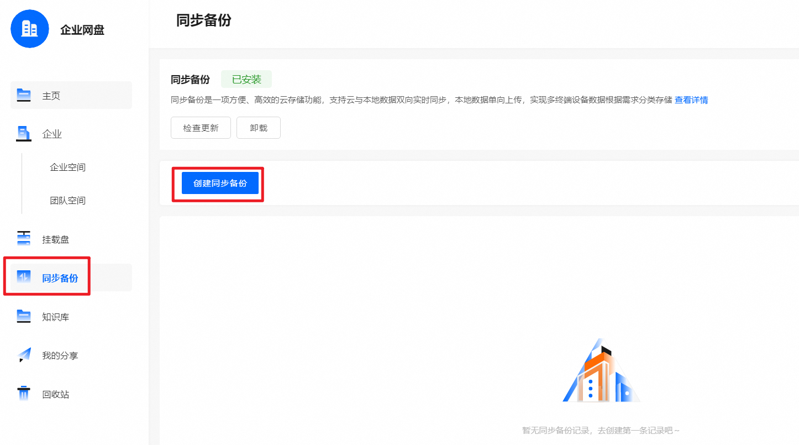Open 知识库 label in the sidebar

[x=56, y=317]
